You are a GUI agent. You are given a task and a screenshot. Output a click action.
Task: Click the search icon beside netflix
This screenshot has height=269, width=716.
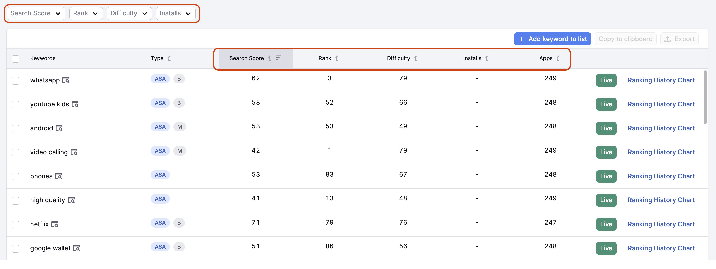[55, 224]
